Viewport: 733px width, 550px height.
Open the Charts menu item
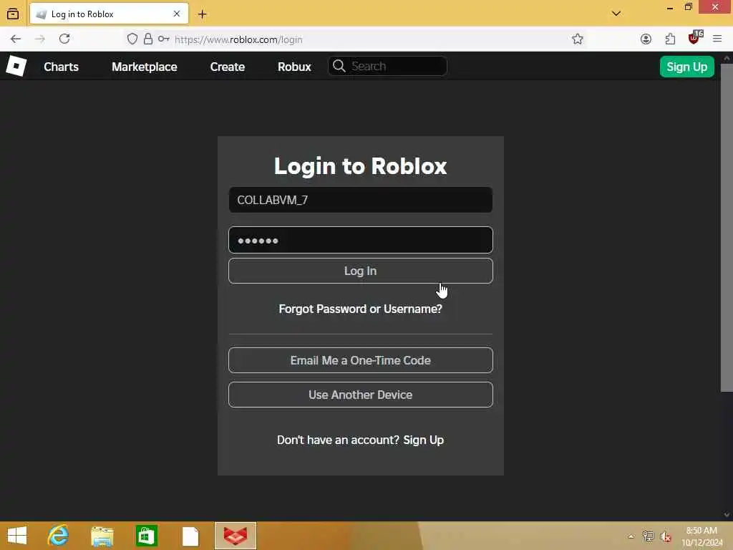click(x=62, y=67)
